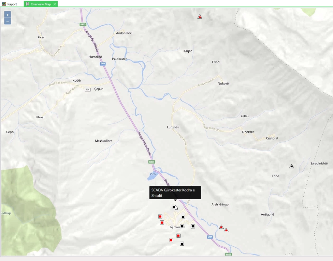
Task: Click the K4 road shield near Çepun
Action: pyautogui.click(x=88, y=90)
